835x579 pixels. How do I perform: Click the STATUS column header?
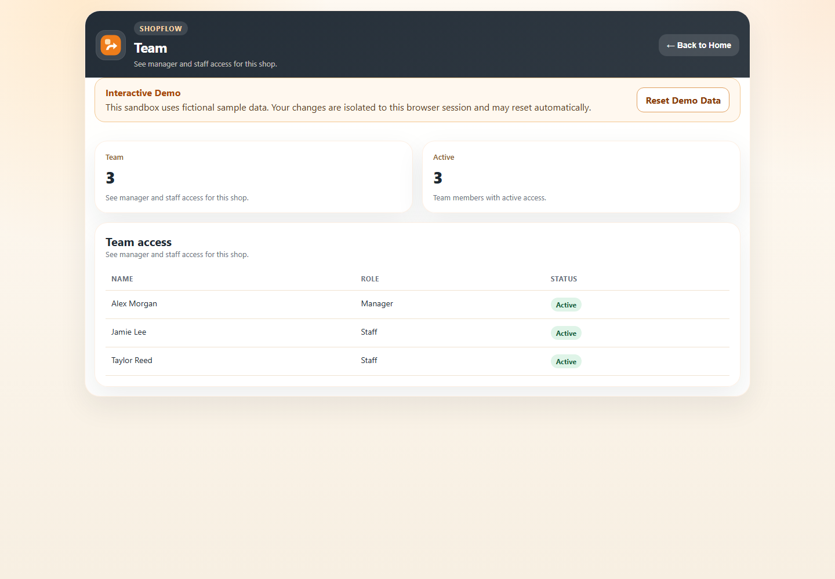click(564, 279)
